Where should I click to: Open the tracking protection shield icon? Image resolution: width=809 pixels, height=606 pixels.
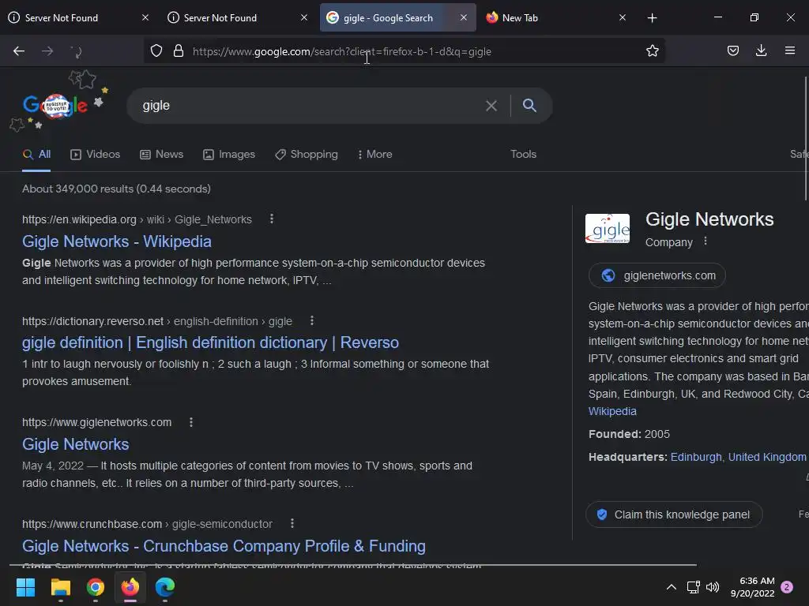point(156,51)
